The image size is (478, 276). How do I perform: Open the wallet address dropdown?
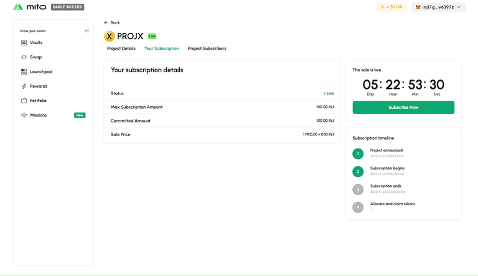(x=438, y=7)
